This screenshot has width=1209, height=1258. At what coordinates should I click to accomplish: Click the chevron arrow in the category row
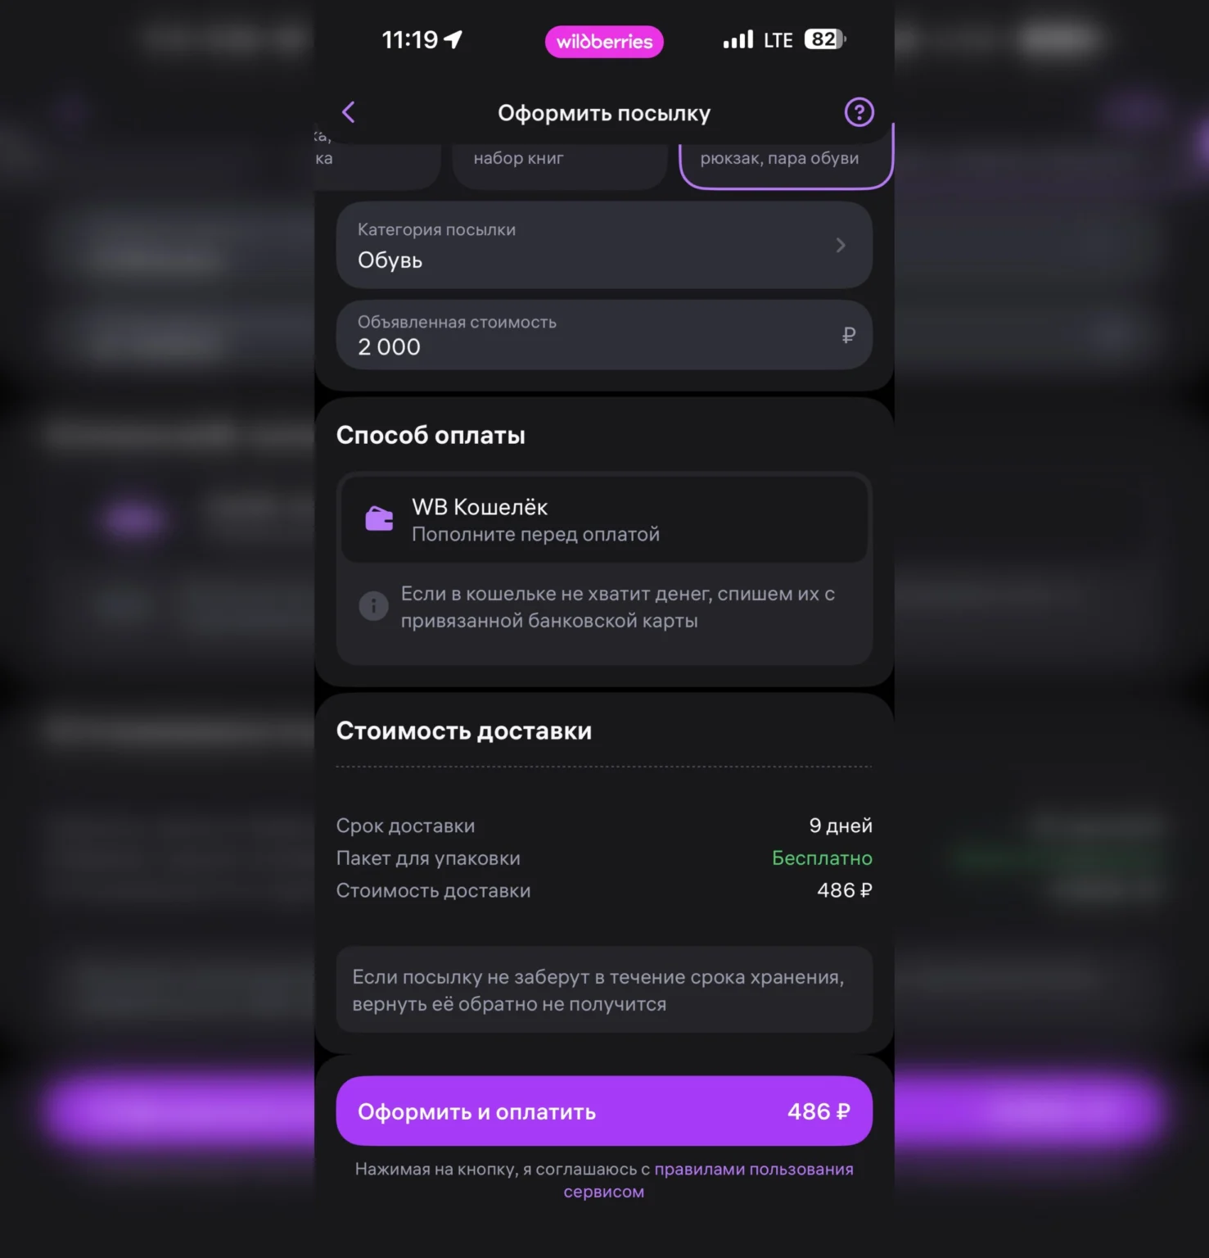pos(841,246)
